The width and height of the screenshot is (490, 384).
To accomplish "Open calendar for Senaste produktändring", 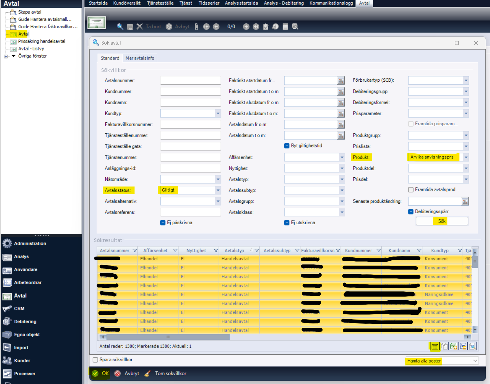I will pyautogui.click(x=465, y=201).
